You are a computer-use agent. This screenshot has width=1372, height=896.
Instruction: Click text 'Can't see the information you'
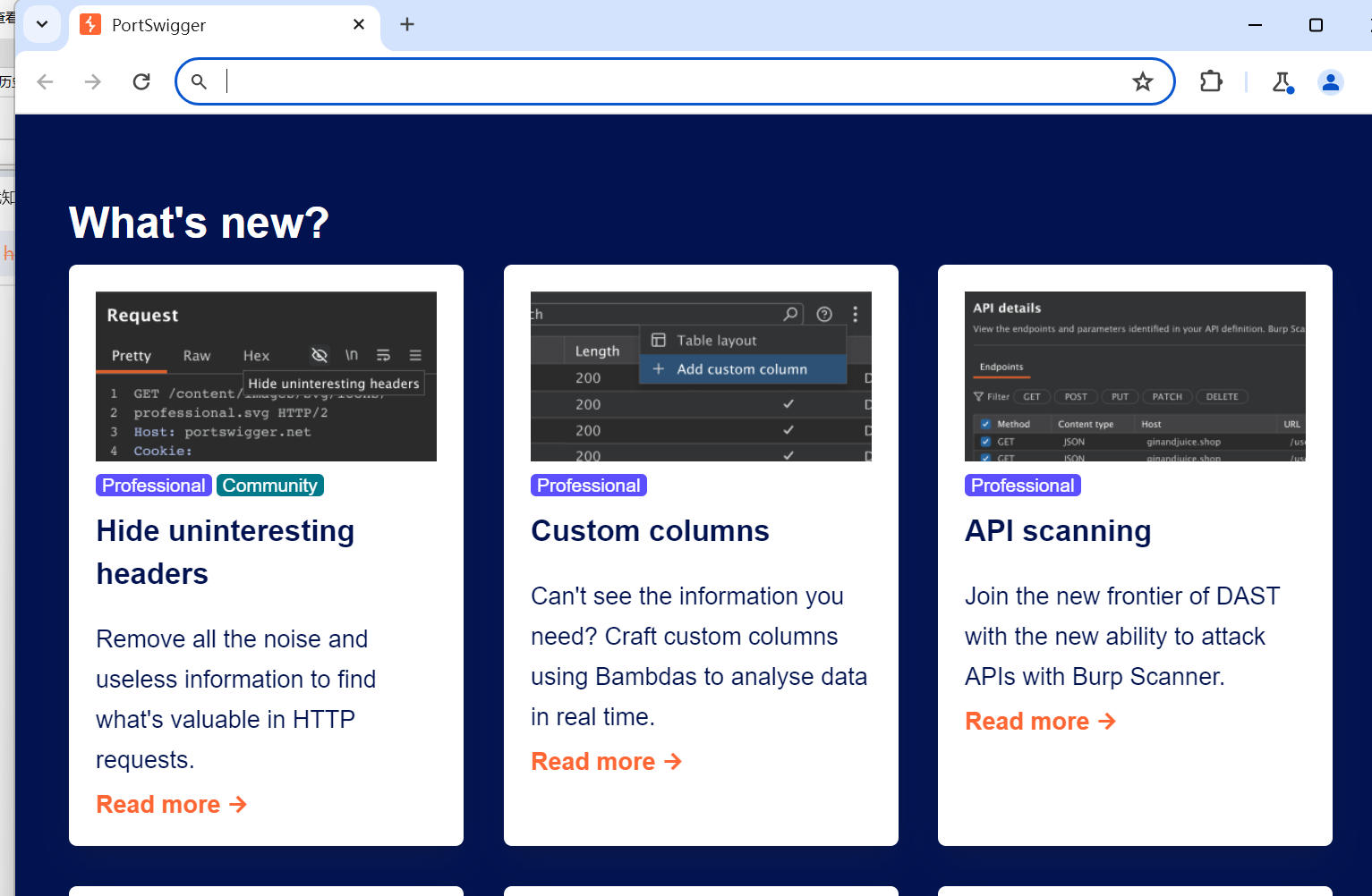point(687,596)
